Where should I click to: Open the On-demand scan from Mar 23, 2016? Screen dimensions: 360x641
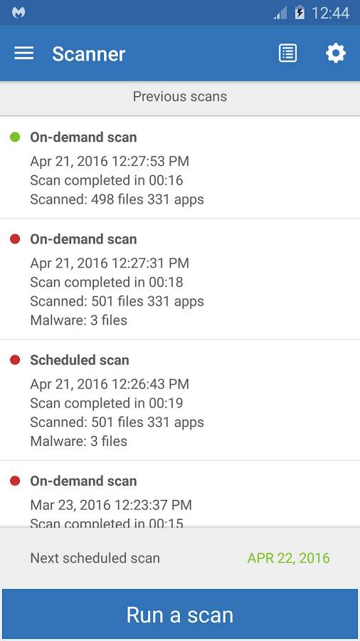point(180,494)
